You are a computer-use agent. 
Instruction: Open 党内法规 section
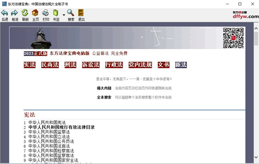pyautogui.click(x=140, y=65)
